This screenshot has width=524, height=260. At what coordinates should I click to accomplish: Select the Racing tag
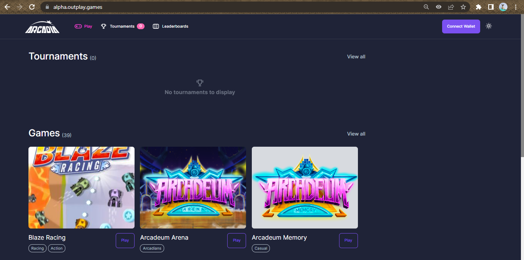click(x=37, y=248)
